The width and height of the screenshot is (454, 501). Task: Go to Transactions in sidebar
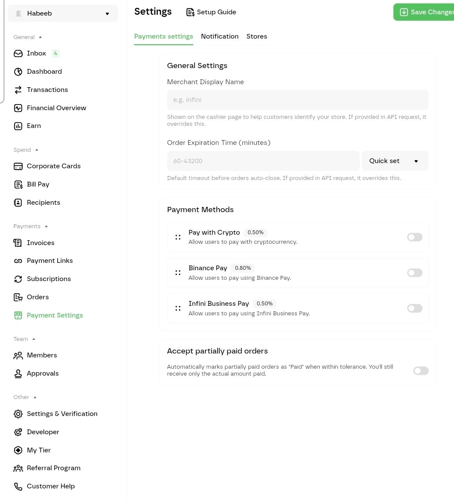tap(47, 90)
